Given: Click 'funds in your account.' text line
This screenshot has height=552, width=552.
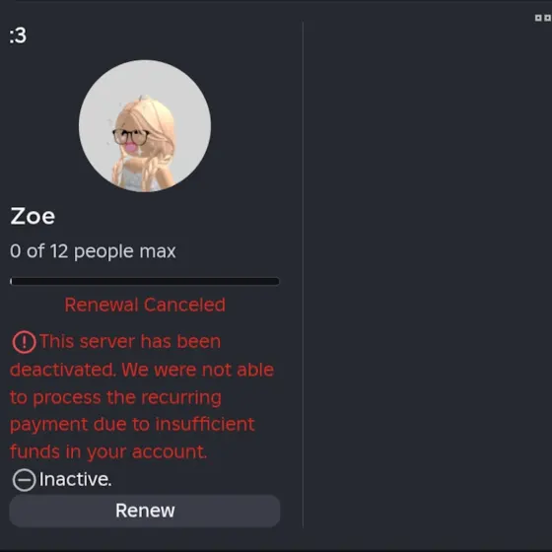Looking at the screenshot, I should tap(108, 452).
